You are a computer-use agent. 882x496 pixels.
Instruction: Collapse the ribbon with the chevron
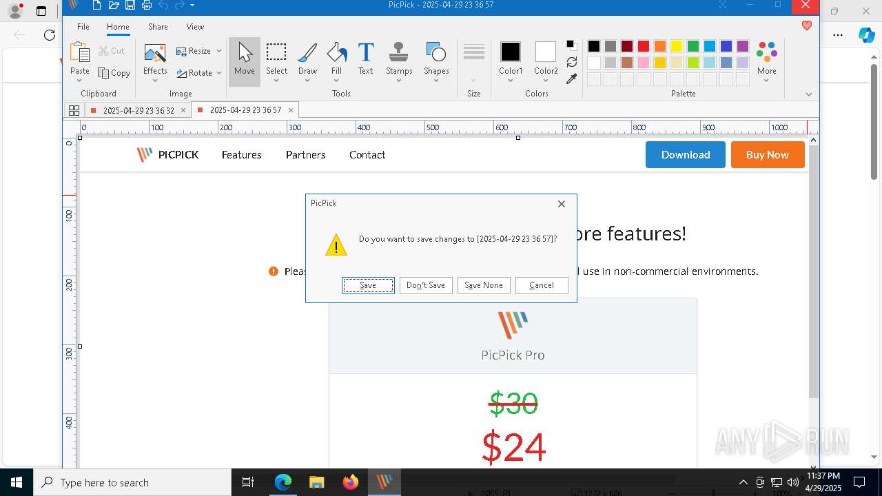click(x=809, y=94)
